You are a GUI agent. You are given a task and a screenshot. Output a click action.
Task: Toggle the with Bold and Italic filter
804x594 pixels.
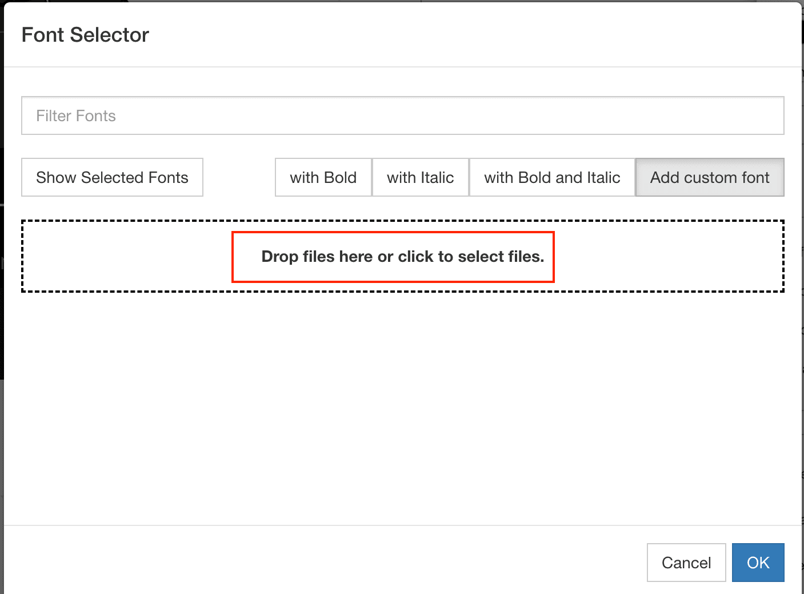(552, 177)
